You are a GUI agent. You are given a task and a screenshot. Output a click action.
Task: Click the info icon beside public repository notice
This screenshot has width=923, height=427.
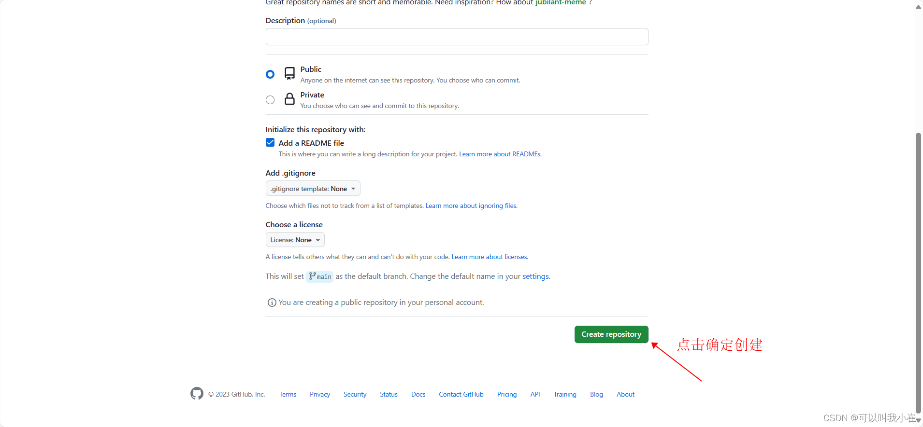pos(272,303)
